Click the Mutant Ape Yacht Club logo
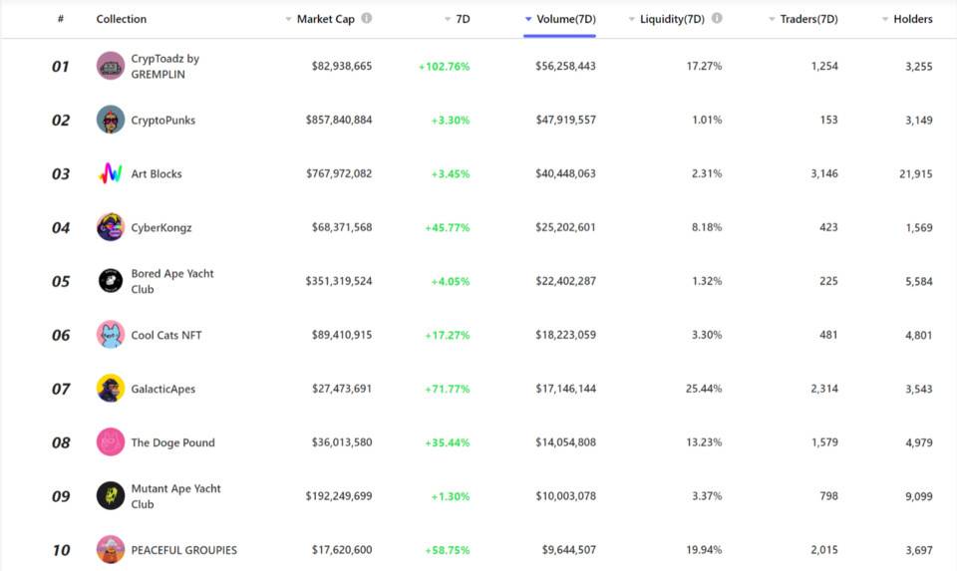 (x=111, y=495)
